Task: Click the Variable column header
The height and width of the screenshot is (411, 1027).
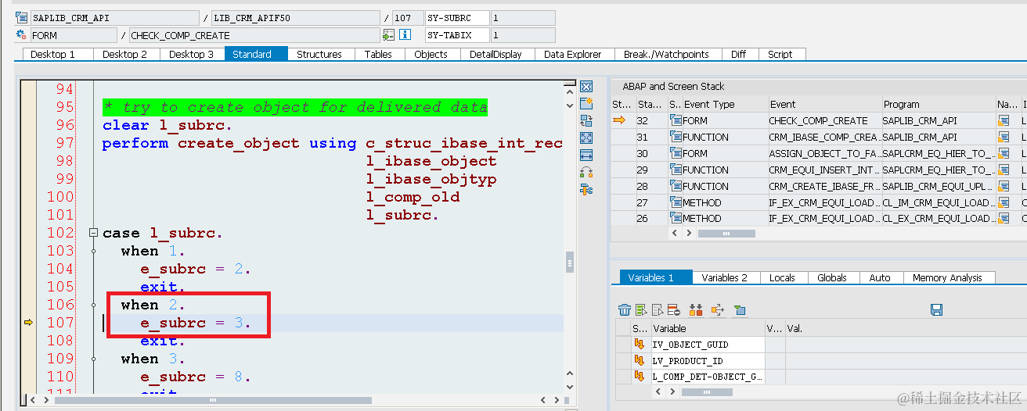Action: coord(707,328)
